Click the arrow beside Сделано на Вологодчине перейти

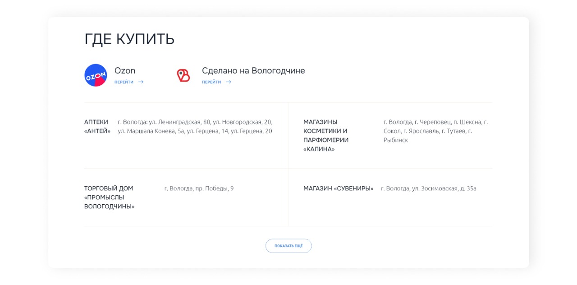point(228,82)
